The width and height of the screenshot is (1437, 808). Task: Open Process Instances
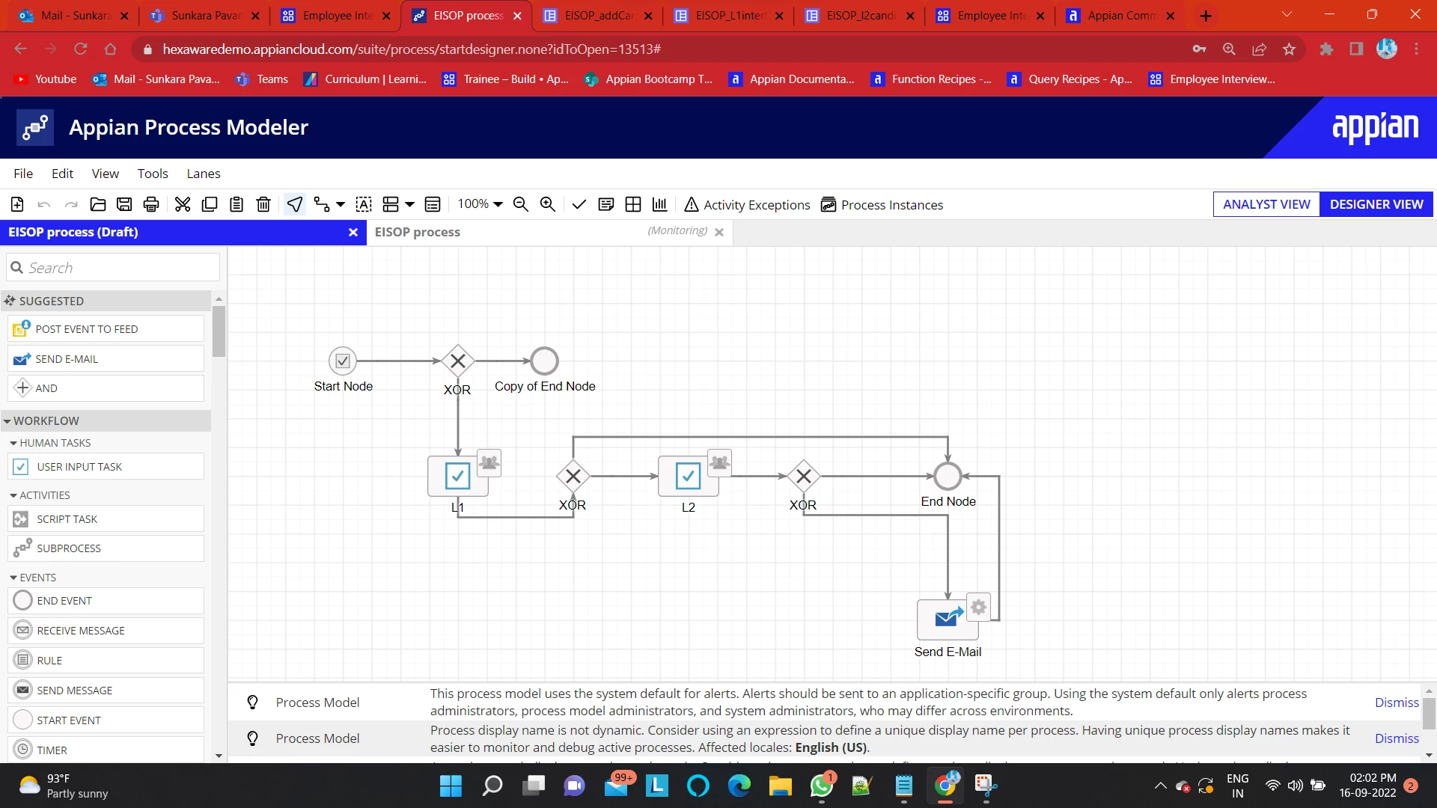(x=882, y=205)
